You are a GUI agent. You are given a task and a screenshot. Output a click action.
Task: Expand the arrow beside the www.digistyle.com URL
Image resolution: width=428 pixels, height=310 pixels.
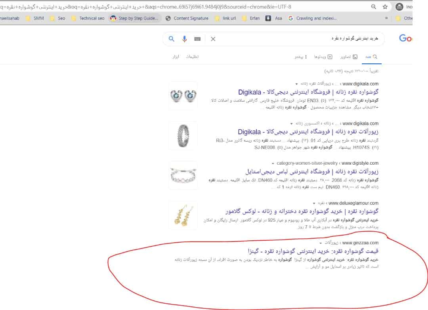point(273,164)
